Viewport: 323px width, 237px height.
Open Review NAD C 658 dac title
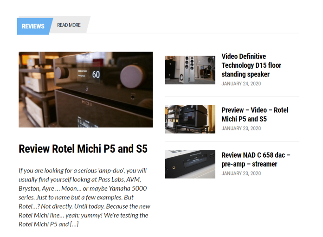pos(256,160)
